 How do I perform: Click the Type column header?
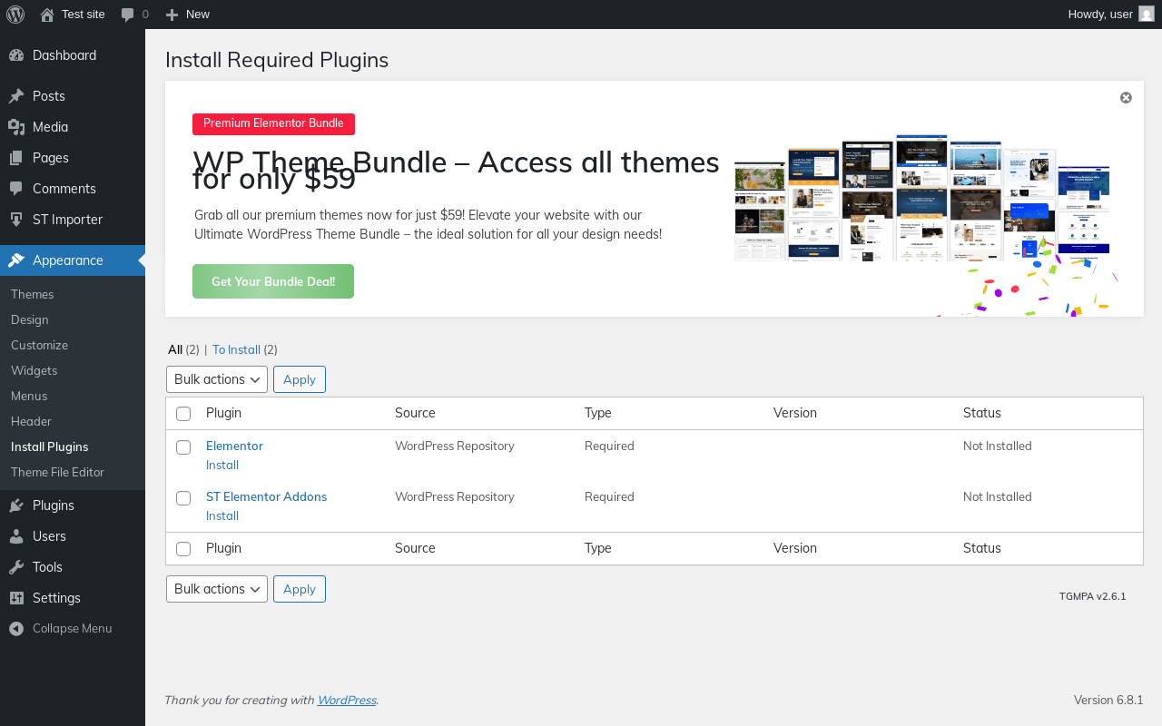[x=598, y=413]
